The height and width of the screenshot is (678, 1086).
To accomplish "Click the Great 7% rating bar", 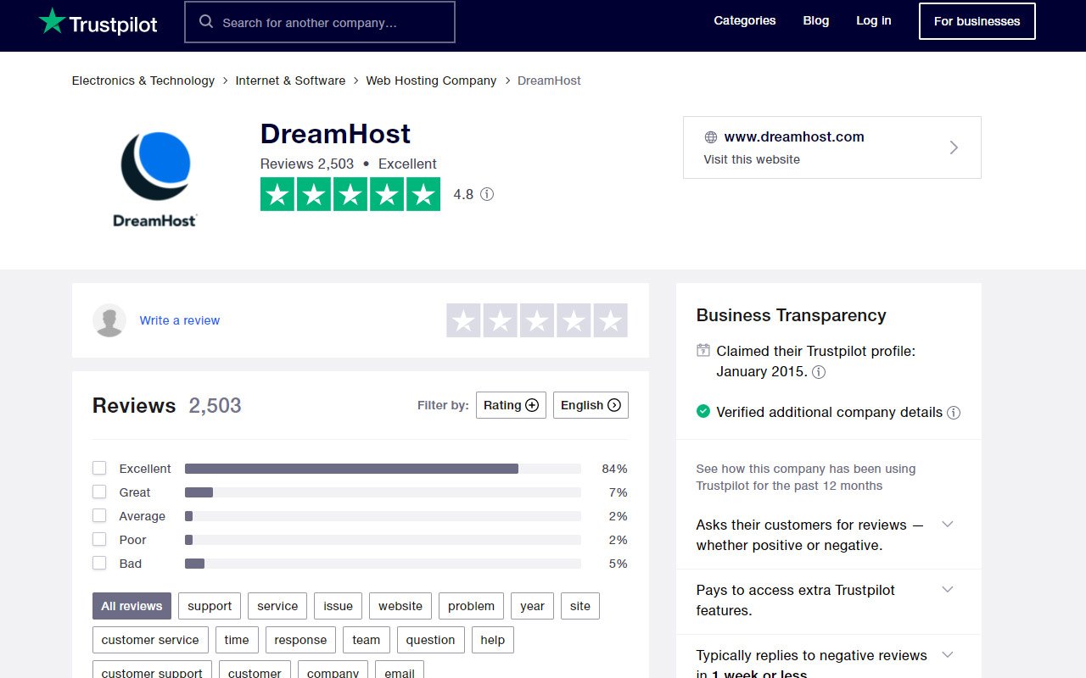I will [383, 492].
